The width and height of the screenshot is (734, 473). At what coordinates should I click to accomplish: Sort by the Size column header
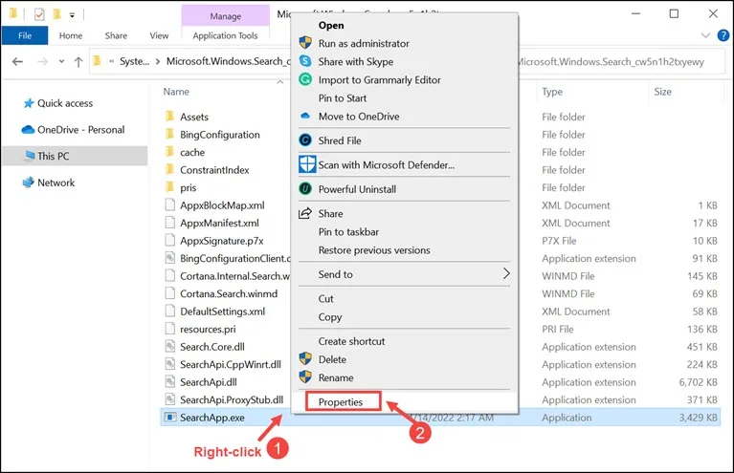[x=662, y=92]
